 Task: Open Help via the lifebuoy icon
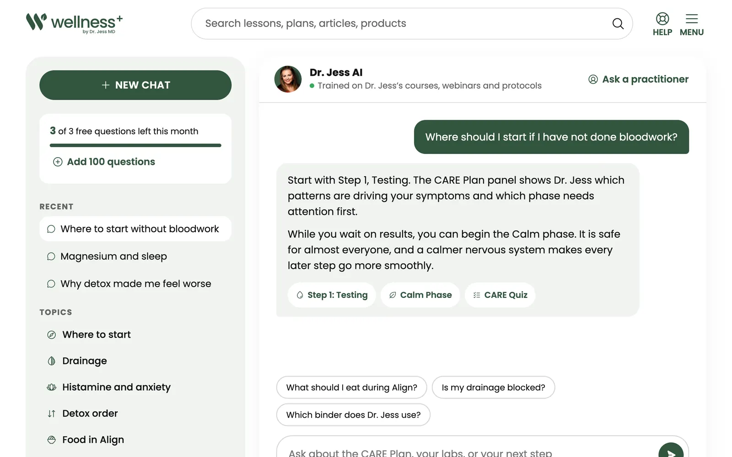pyautogui.click(x=662, y=19)
